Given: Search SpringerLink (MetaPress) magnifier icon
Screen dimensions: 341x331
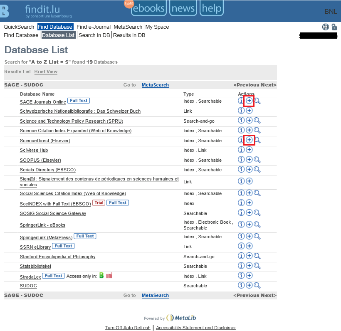Looking at the screenshot, I should [257, 236].
